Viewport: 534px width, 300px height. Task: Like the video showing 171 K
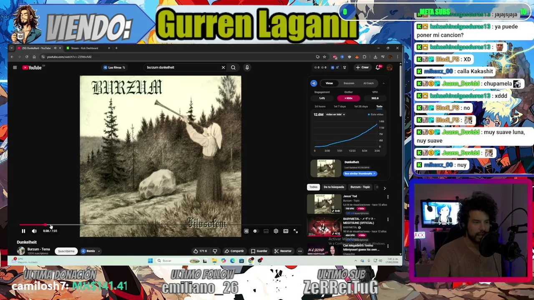200,251
